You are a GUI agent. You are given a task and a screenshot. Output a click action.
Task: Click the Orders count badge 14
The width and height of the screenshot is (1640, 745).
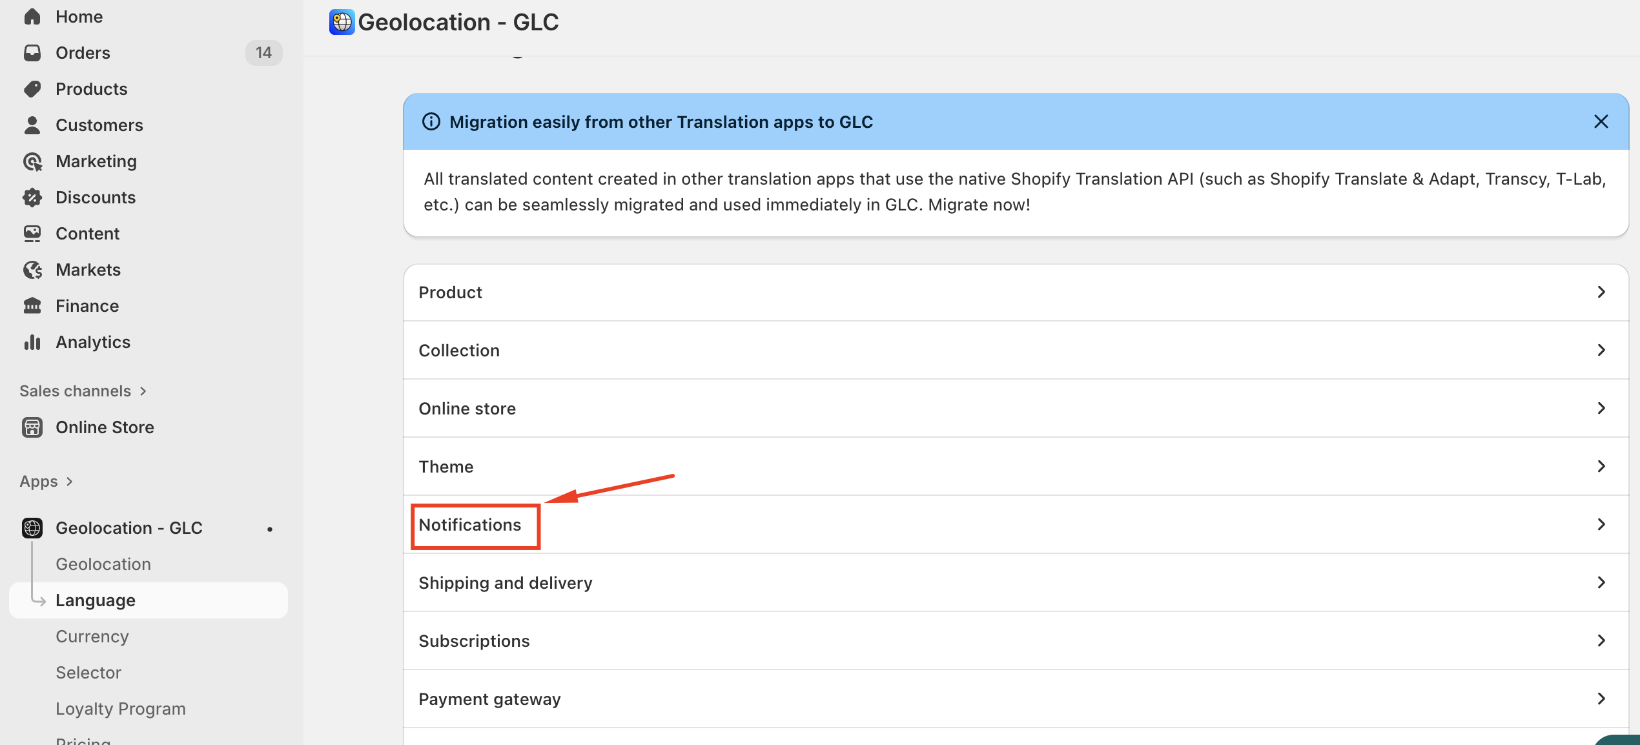pos(263,53)
